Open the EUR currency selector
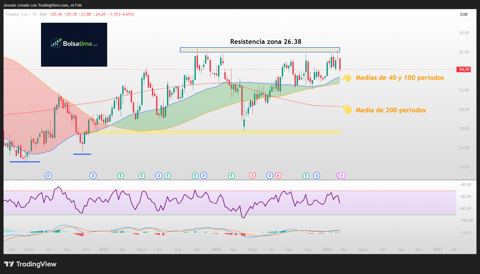480x274 pixels. tap(464, 15)
